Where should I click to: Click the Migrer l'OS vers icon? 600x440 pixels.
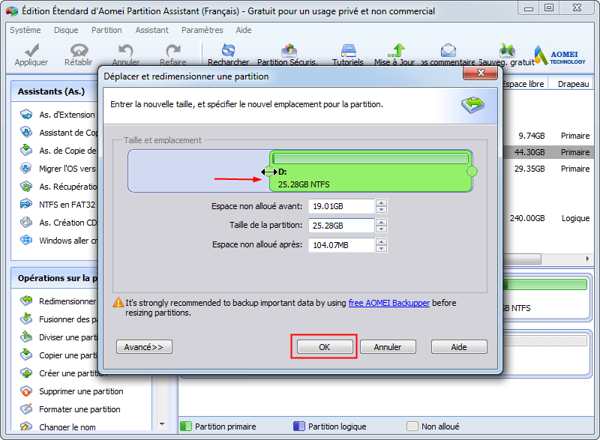click(26, 168)
